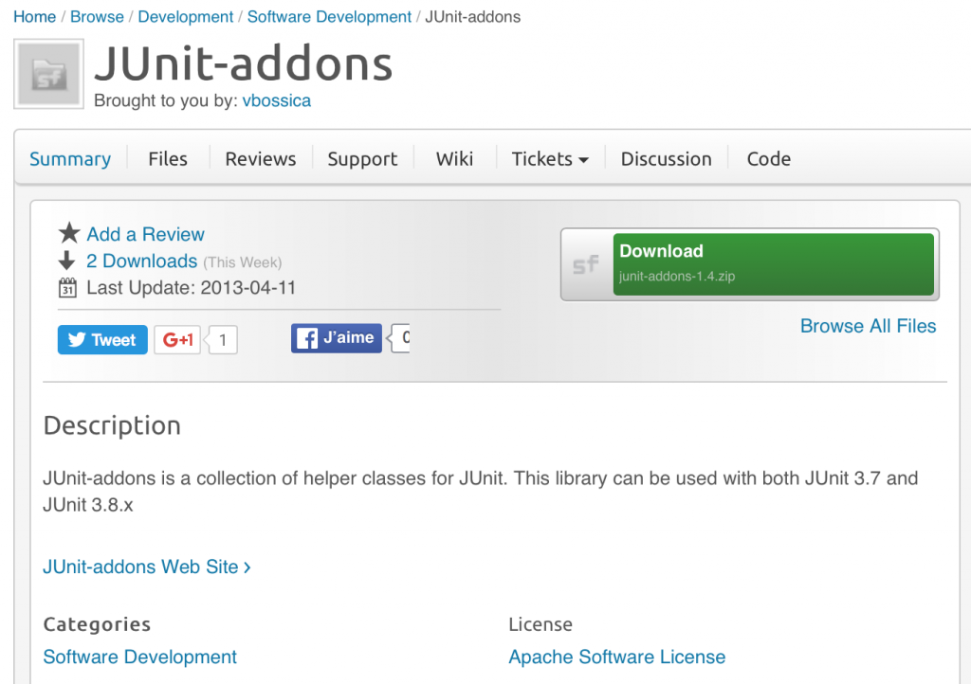Switch to the Code tab
Screen dimensions: 971x684
coord(768,159)
